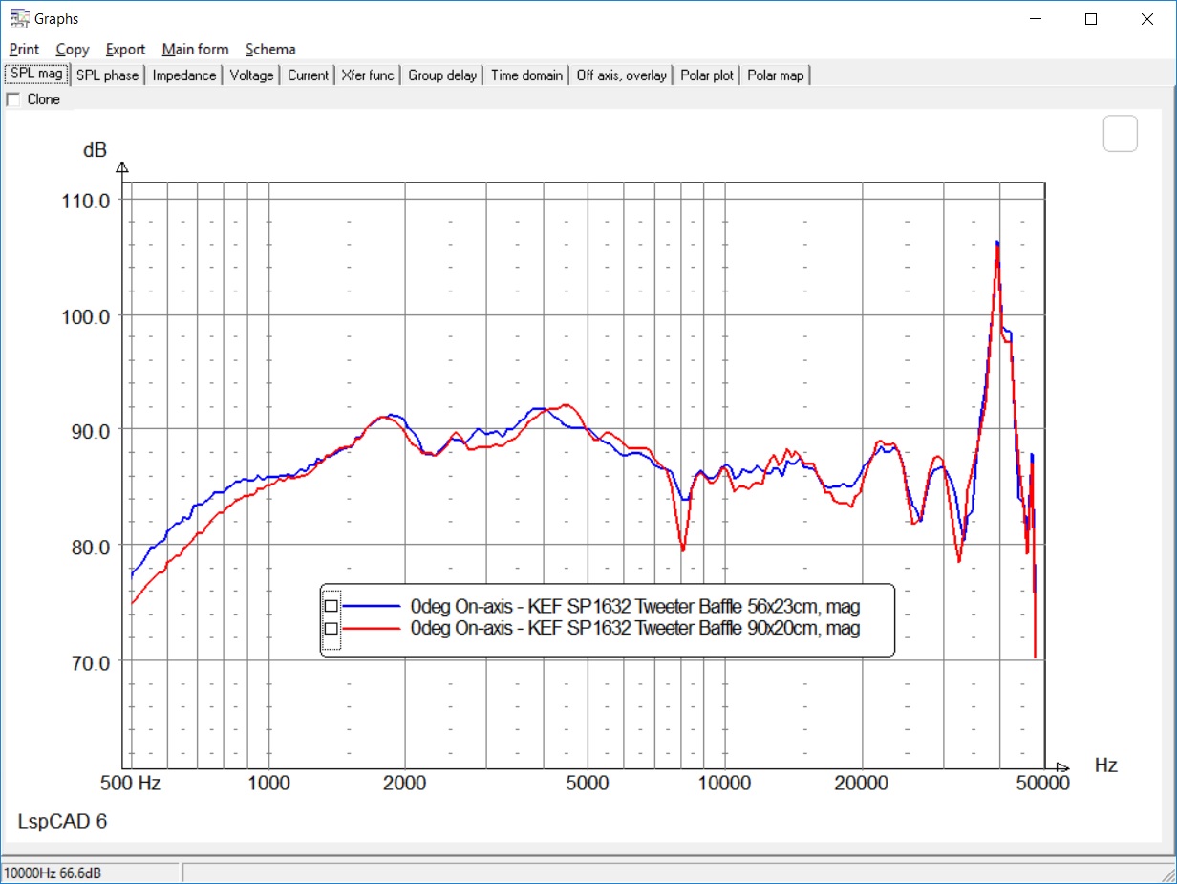
Task: Click the 1000 frequency axis label
Action: 268,783
